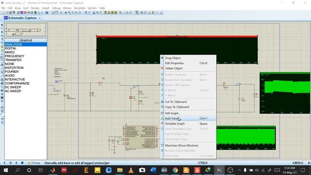
Task: Select CONFORMANCE graph type
Action: (26, 83)
